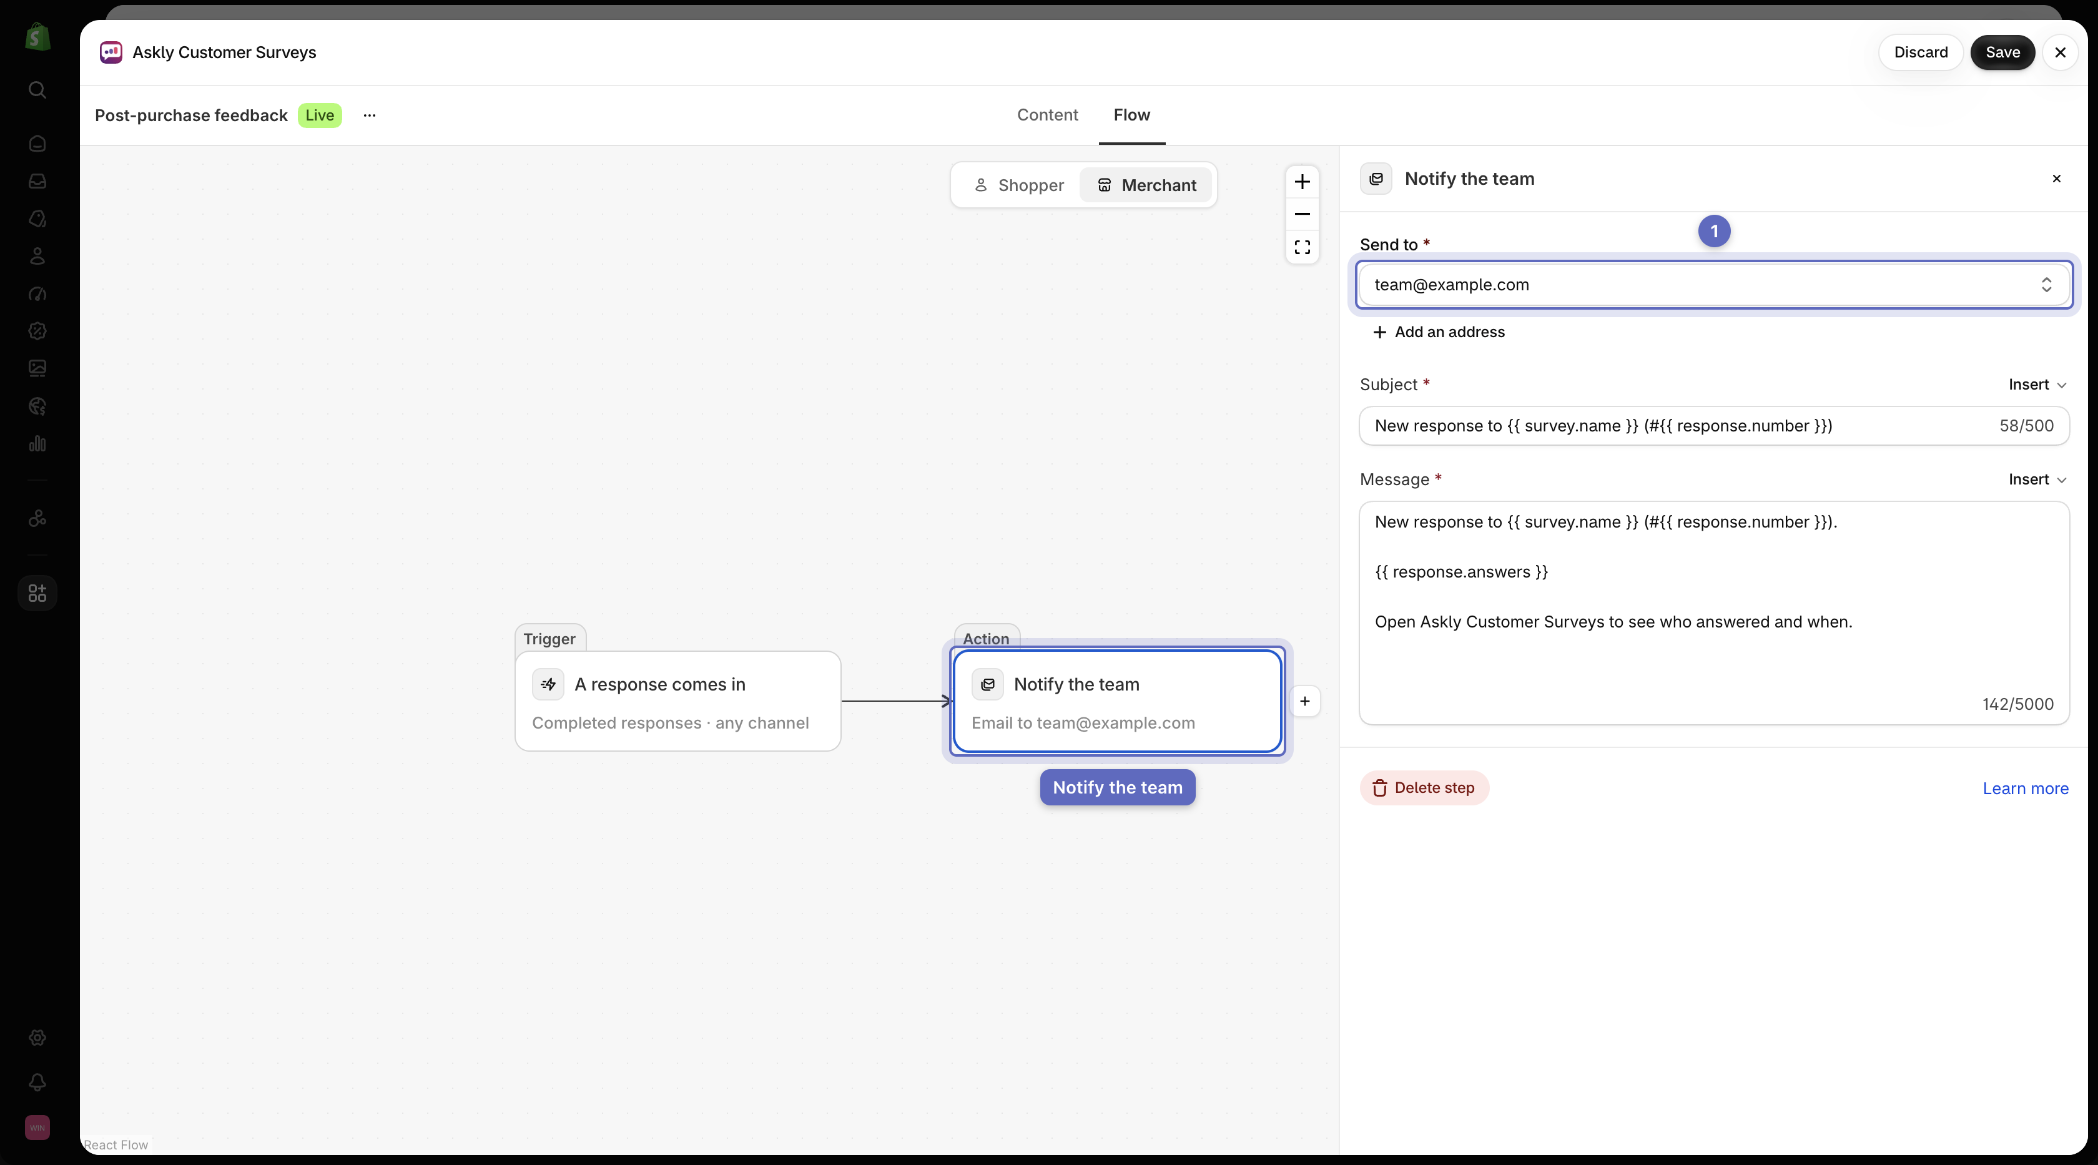This screenshot has height=1165, width=2098.
Task: Open Analytics bar-chart icon in the sidebar
Action: (x=37, y=444)
